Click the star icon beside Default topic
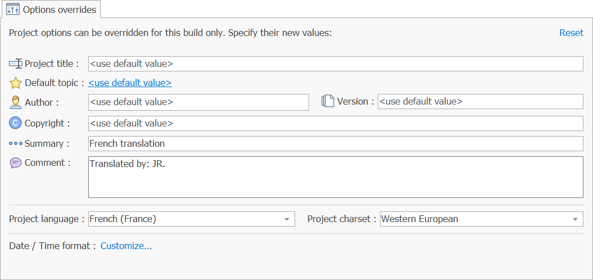Screen dimensions: 593x280 click(15, 83)
